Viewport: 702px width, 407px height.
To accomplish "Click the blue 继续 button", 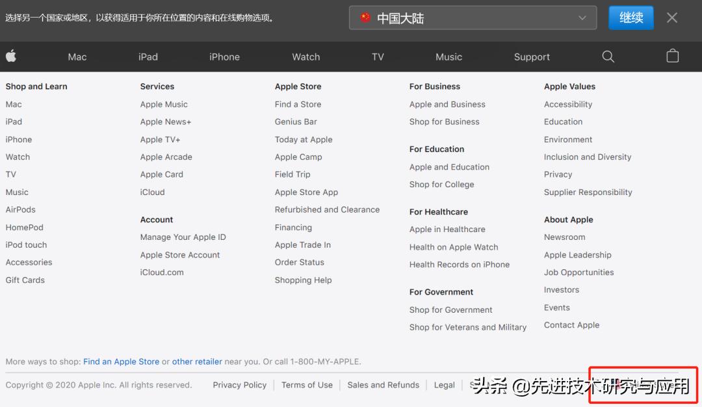I will click(630, 18).
